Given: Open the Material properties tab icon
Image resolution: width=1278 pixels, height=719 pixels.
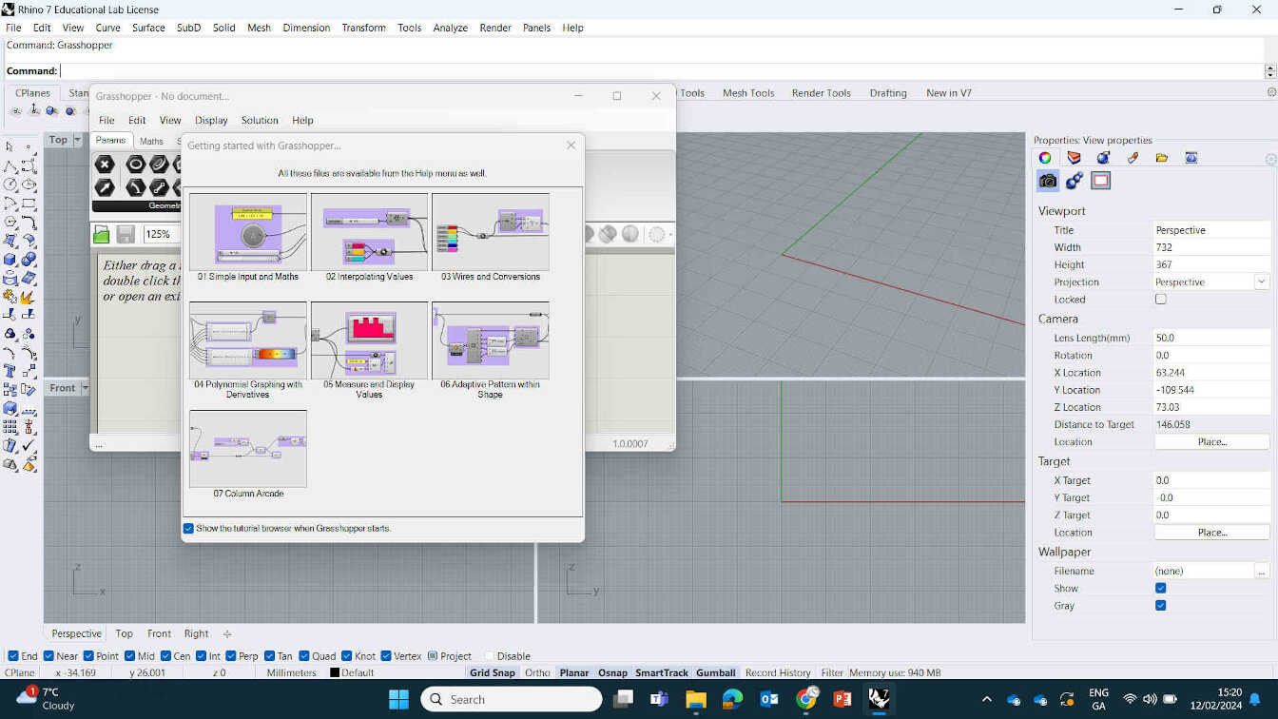Looking at the screenshot, I should 1075,158.
